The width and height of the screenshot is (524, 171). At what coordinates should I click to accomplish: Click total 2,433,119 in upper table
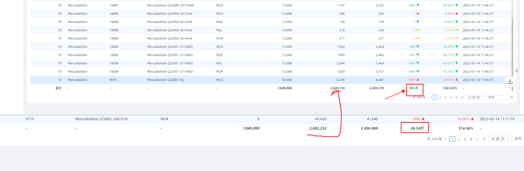pyautogui.click(x=377, y=88)
